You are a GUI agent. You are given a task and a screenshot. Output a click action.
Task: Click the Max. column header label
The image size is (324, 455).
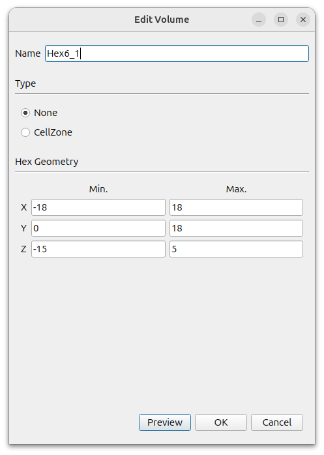pos(237,189)
